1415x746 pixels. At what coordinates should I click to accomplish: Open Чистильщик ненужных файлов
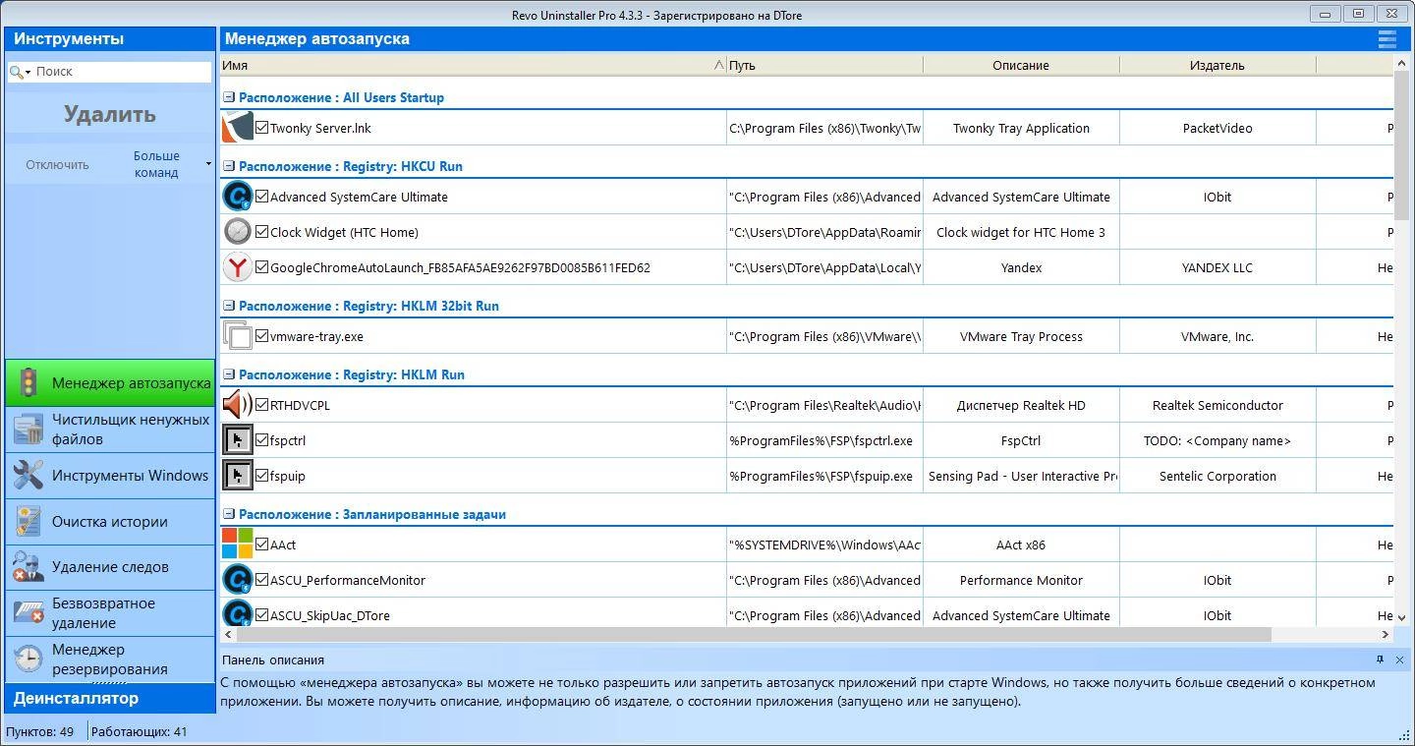coord(110,430)
